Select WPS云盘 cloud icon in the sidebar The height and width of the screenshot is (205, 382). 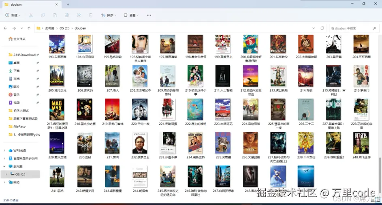click(x=11, y=150)
